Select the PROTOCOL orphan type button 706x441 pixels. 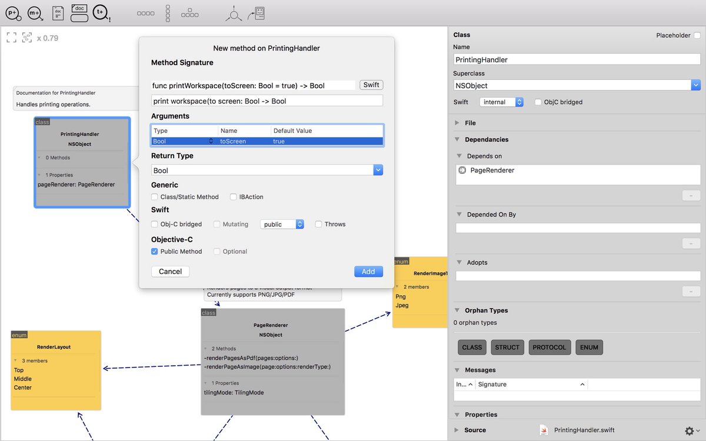[550, 347]
